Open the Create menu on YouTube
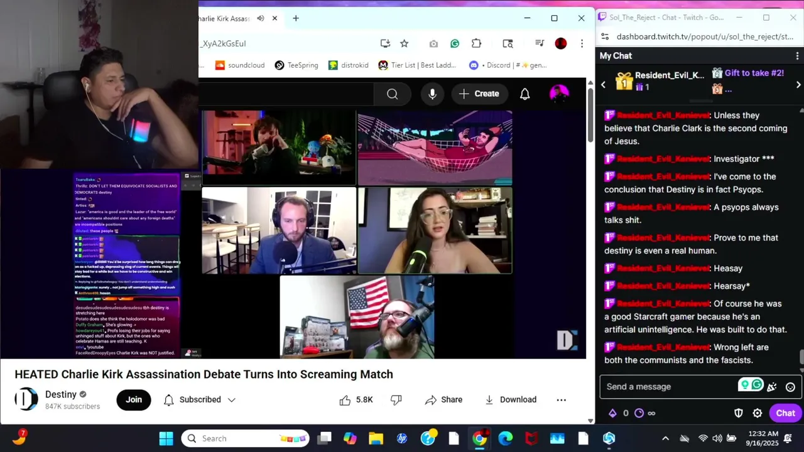 479,94
